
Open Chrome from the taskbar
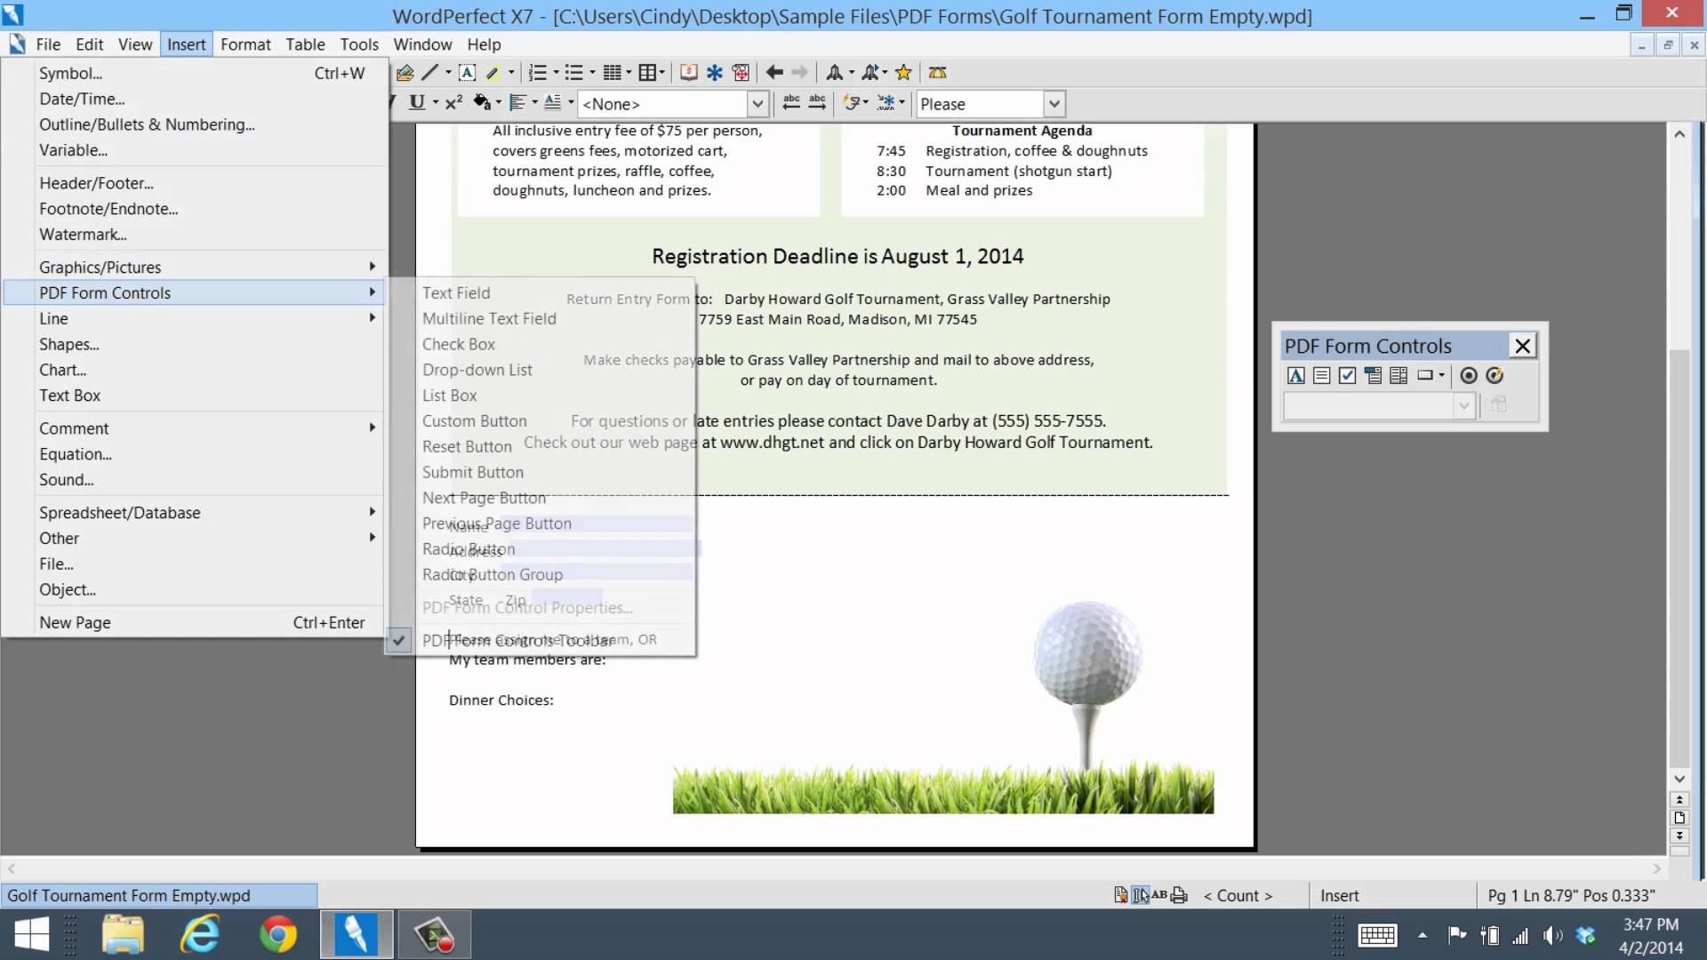pos(278,935)
